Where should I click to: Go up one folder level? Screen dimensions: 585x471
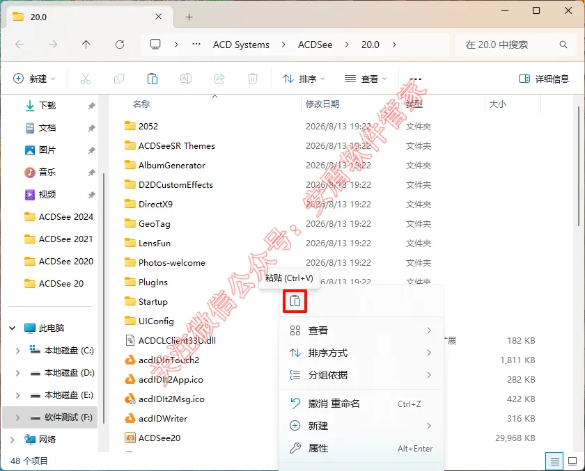click(x=86, y=45)
